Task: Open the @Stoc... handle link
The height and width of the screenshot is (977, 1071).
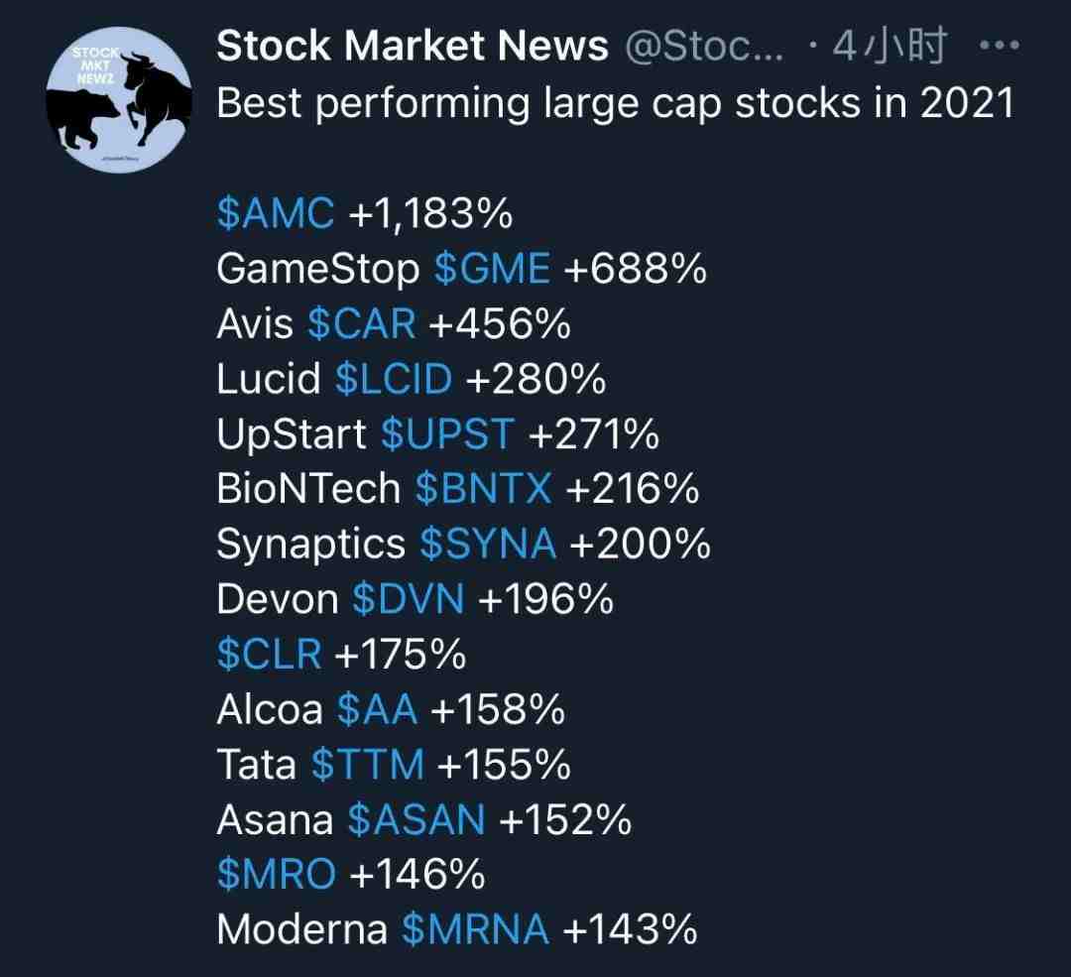Action: coord(704,46)
